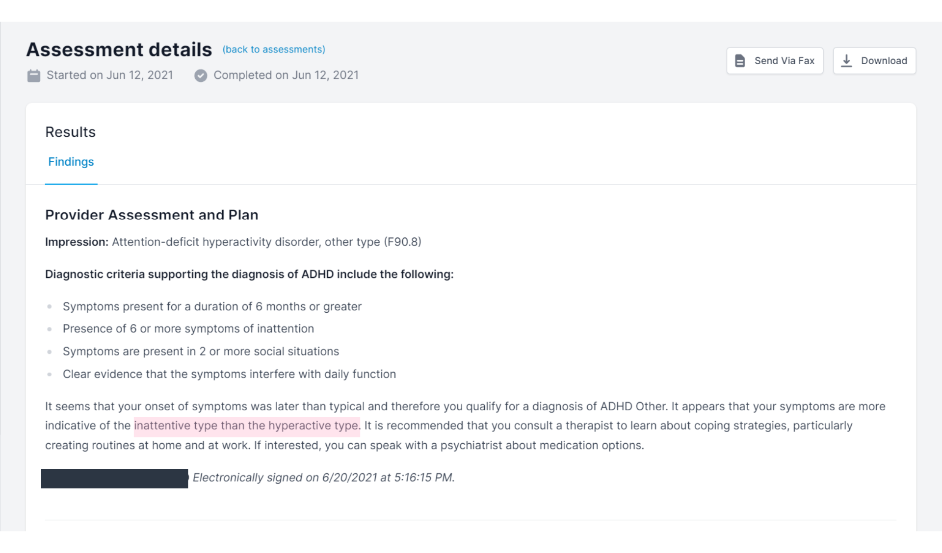942x553 pixels.
Task: Click the calendar icon beside Started on
Action: (x=34, y=75)
